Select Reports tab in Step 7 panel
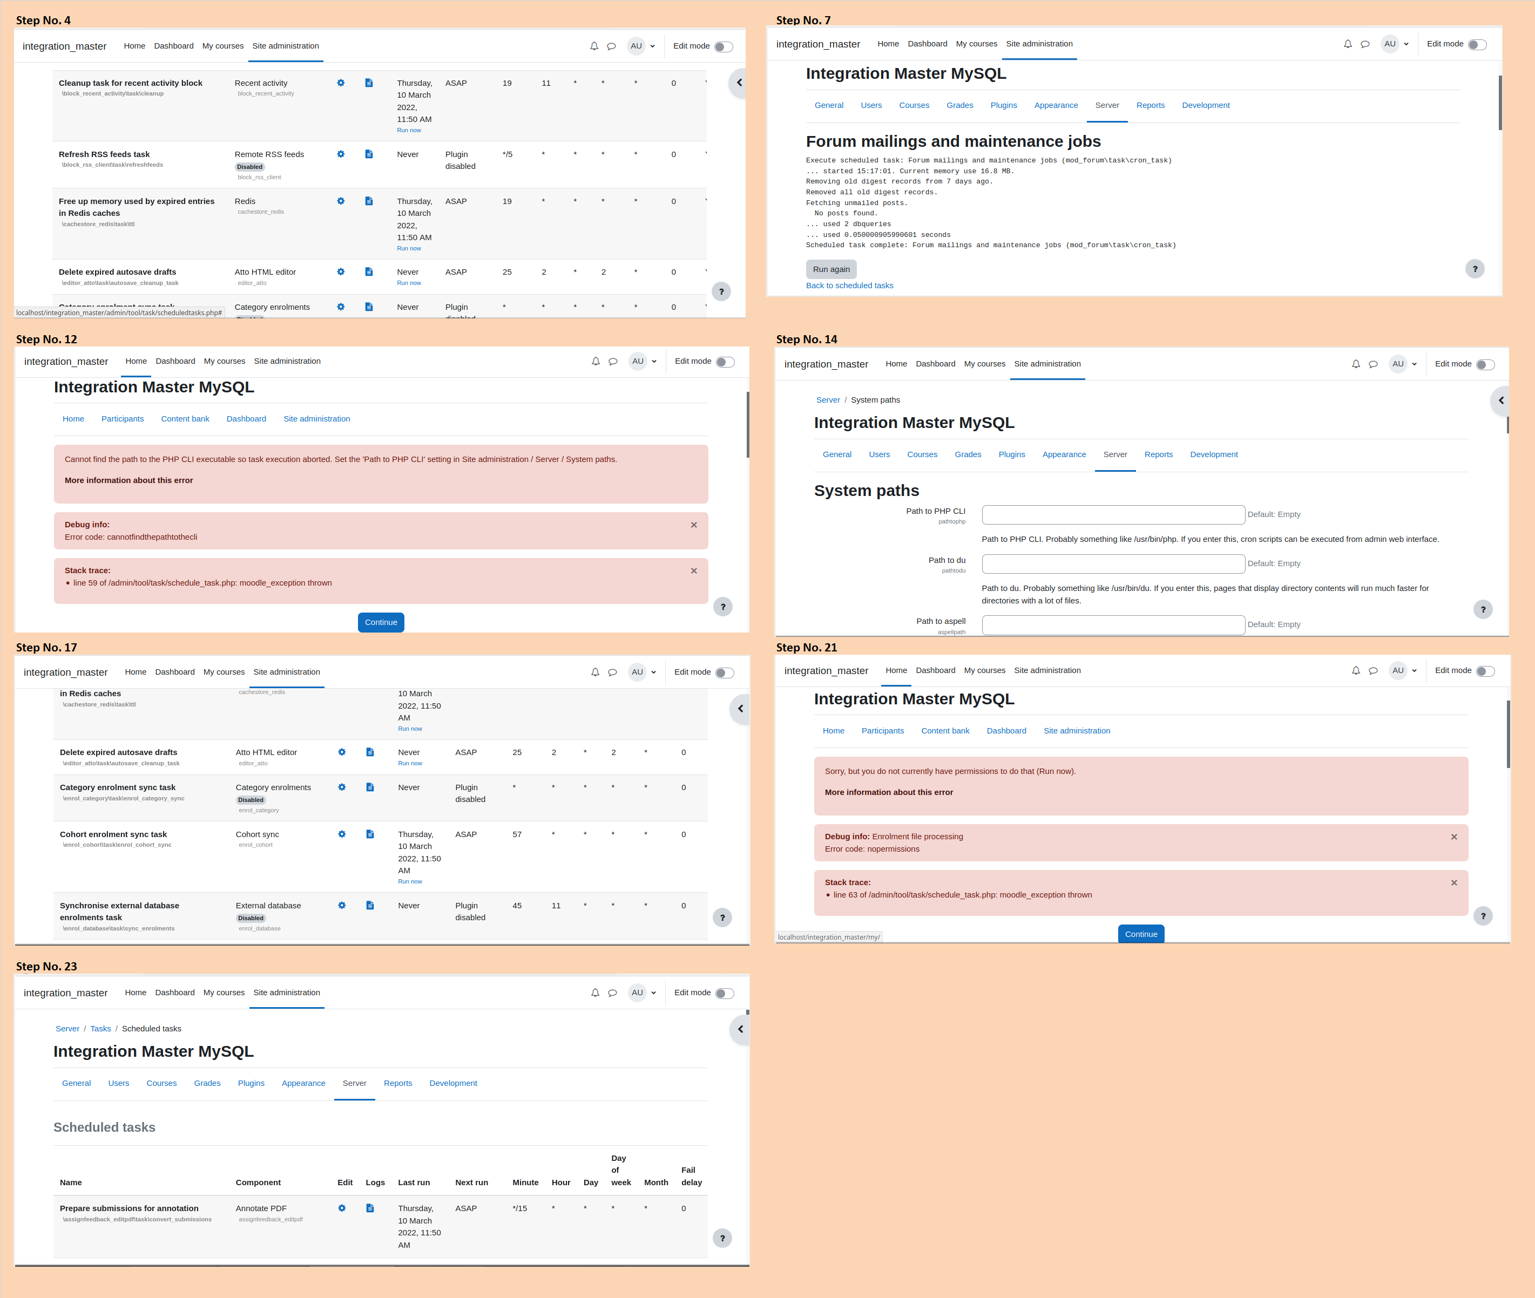Viewport: 1535px width, 1298px height. coord(1150,106)
